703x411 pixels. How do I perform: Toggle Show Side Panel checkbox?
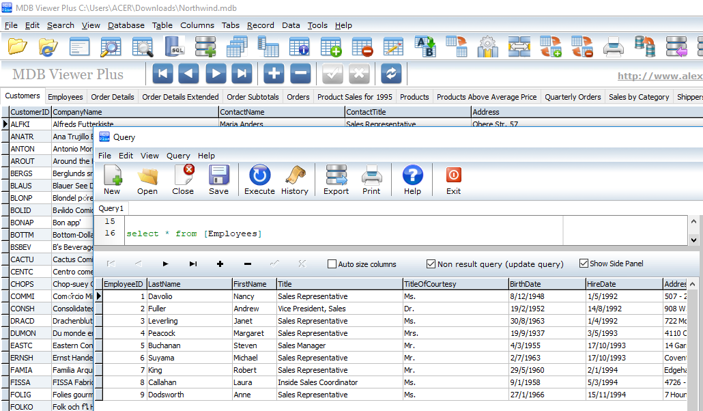point(584,264)
